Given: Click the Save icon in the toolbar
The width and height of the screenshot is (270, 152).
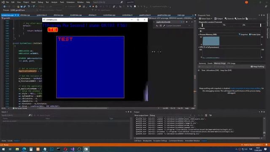Looking at the screenshot, I should point(22,7).
